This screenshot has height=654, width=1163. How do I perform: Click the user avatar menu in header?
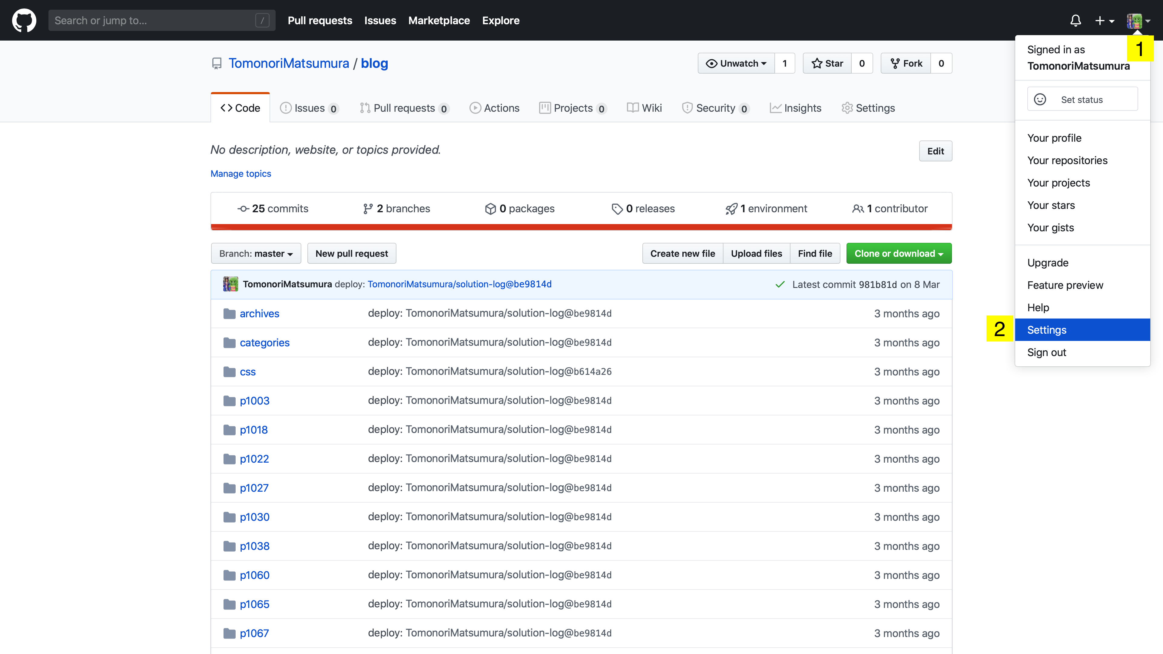click(1138, 20)
